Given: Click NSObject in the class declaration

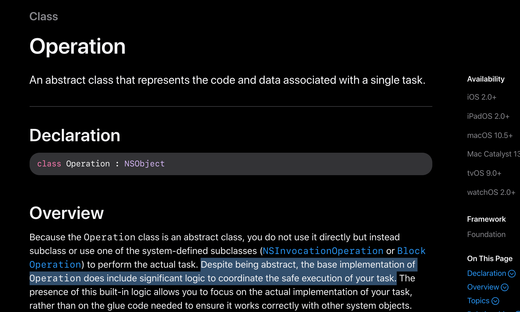Looking at the screenshot, I should click(x=144, y=164).
